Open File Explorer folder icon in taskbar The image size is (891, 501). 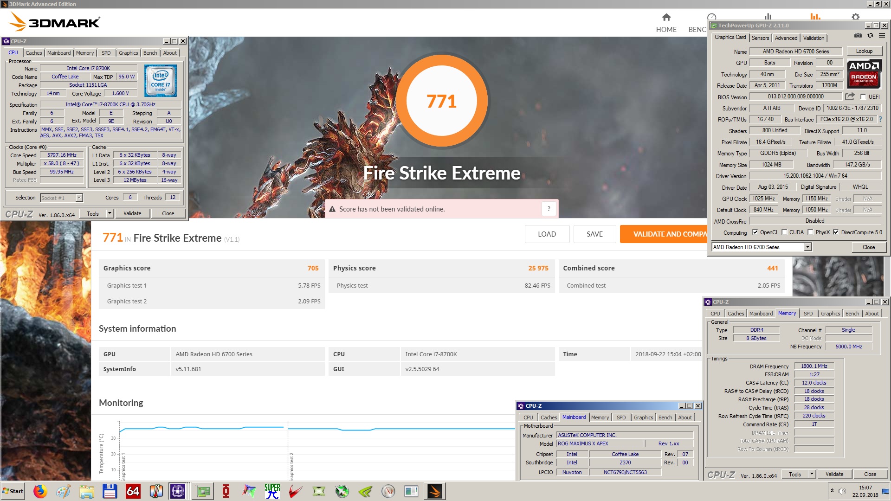(x=87, y=491)
